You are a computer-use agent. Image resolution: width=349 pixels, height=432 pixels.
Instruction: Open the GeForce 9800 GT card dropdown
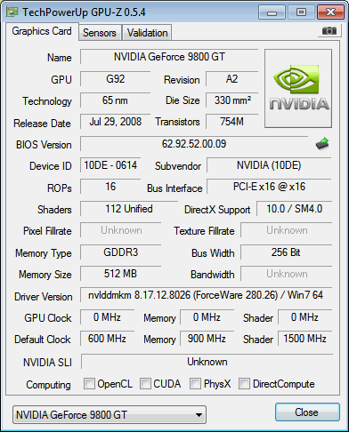pyautogui.click(x=110, y=415)
